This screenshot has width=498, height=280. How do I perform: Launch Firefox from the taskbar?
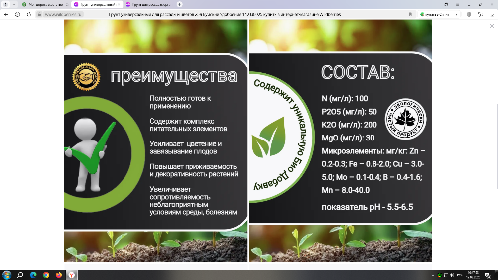[59, 275]
